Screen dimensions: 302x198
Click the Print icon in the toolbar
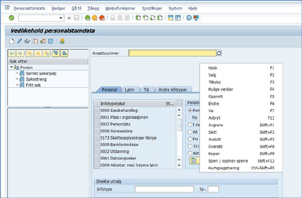(112, 18)
